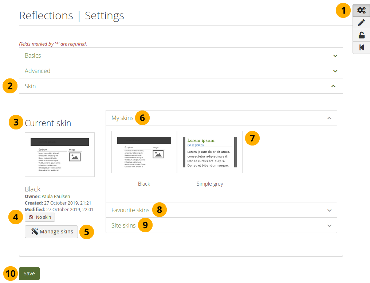Select the Black skin thumbnail in My skins
The image size is (370, 283).
coord(144,152)
